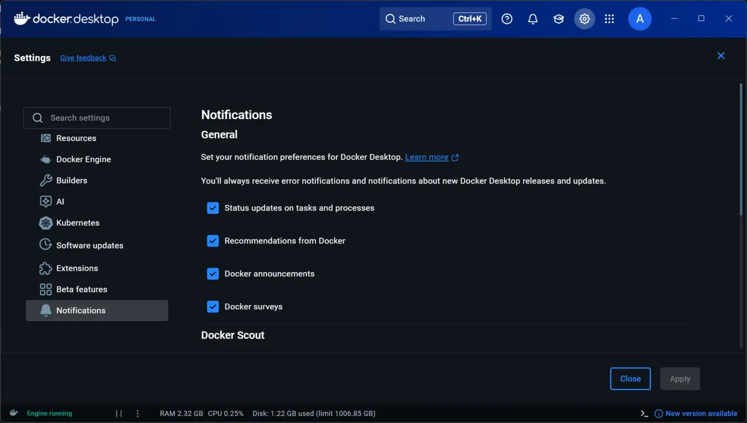Select Kubernetes in settings sidebar
Screen dimensions: 747x423
click(x=78, y=223)
